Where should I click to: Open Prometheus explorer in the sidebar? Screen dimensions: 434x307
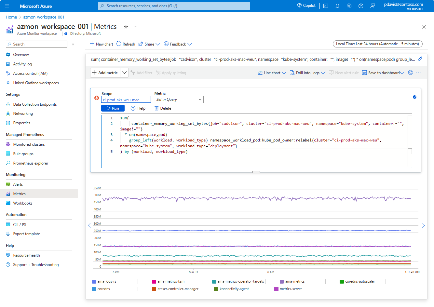click(31, 163)
